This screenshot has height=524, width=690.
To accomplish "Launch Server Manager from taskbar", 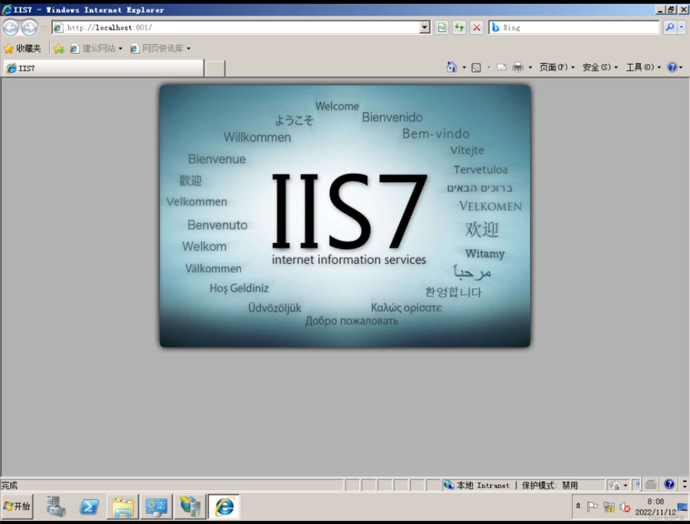I will (x=56, y=507).
